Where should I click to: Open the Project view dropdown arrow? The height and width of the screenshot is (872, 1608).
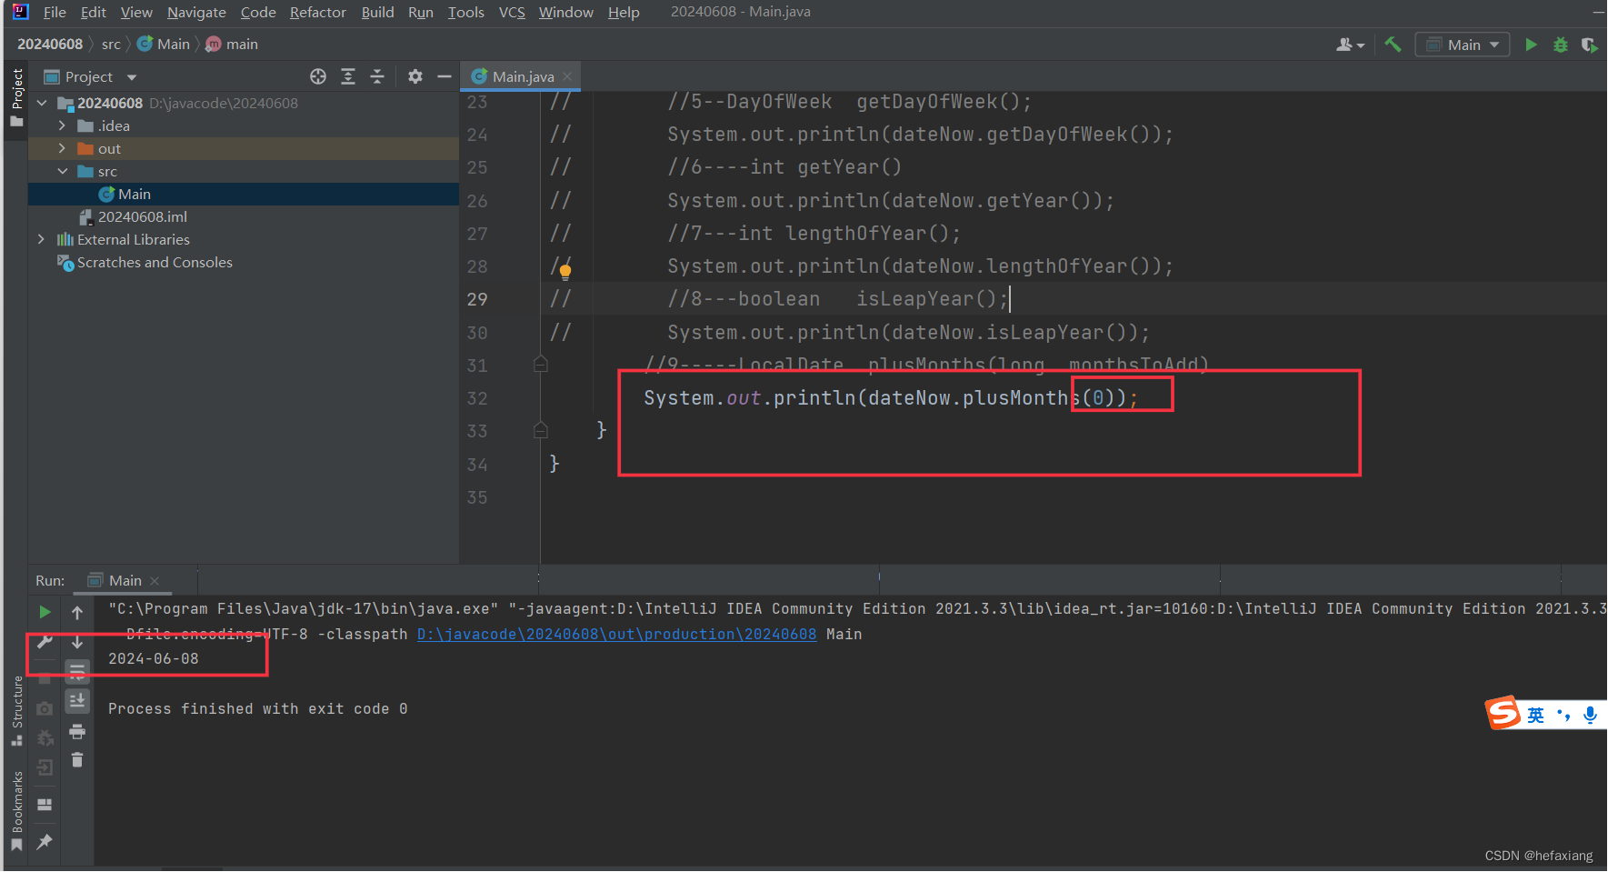(x=132, y=77)
